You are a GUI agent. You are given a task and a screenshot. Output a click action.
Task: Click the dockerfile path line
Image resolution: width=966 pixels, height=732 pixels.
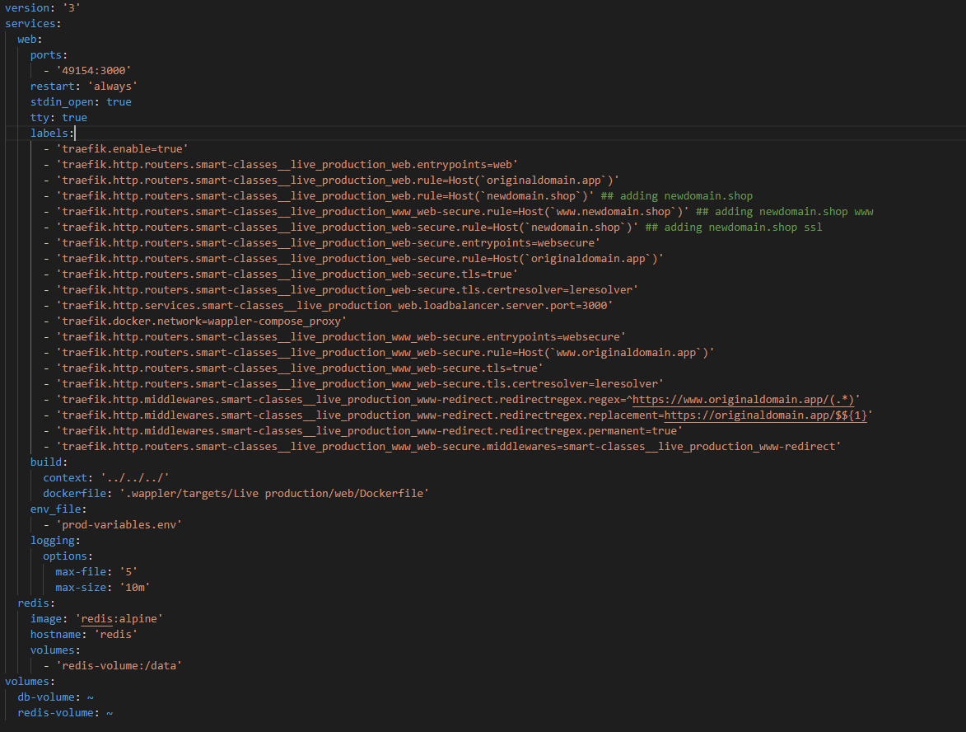(x=236, y=493)
